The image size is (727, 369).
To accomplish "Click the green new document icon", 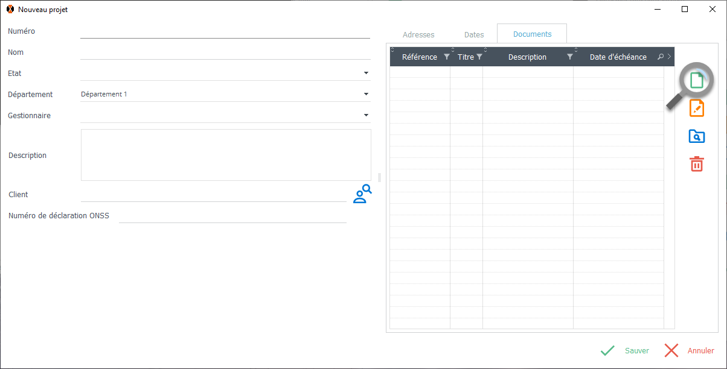I will [697, 80].
